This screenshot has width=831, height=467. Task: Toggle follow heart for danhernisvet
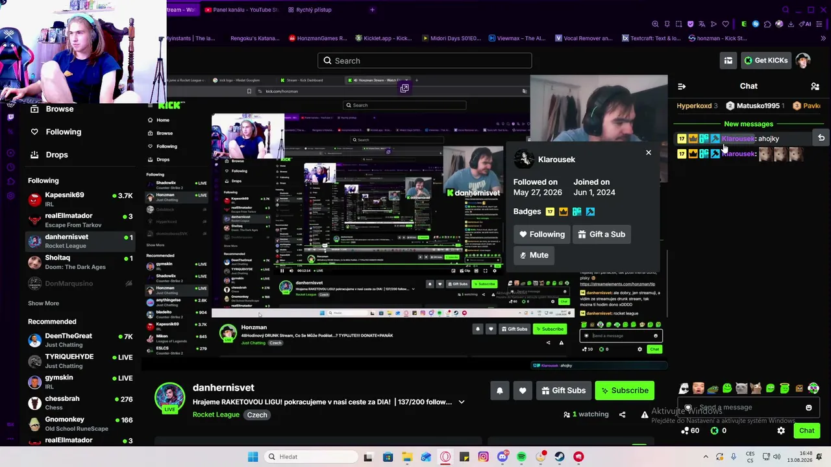[523, 390]
